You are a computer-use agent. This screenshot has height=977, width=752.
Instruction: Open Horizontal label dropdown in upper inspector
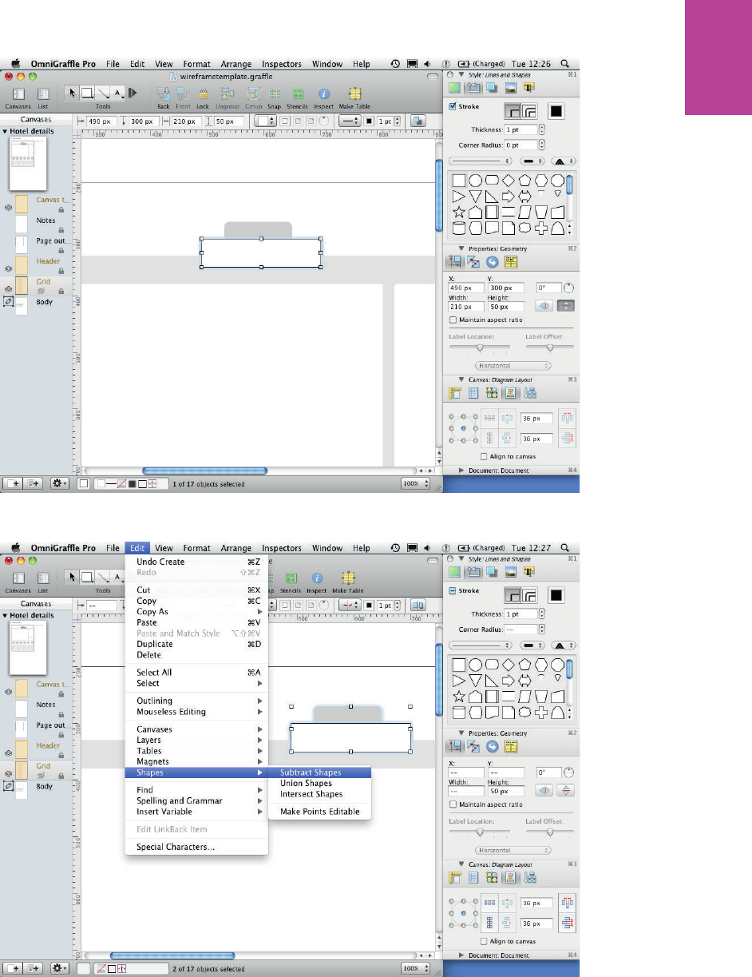point(513,365)
